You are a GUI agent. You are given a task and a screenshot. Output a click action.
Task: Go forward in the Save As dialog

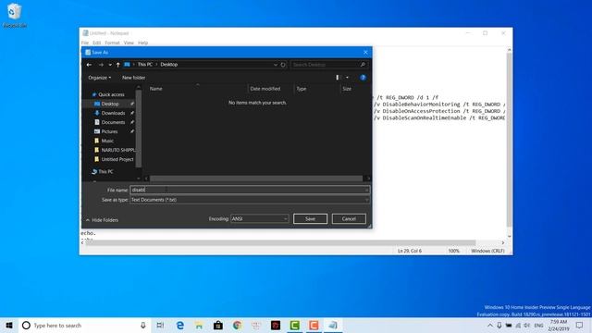[101, 65]
